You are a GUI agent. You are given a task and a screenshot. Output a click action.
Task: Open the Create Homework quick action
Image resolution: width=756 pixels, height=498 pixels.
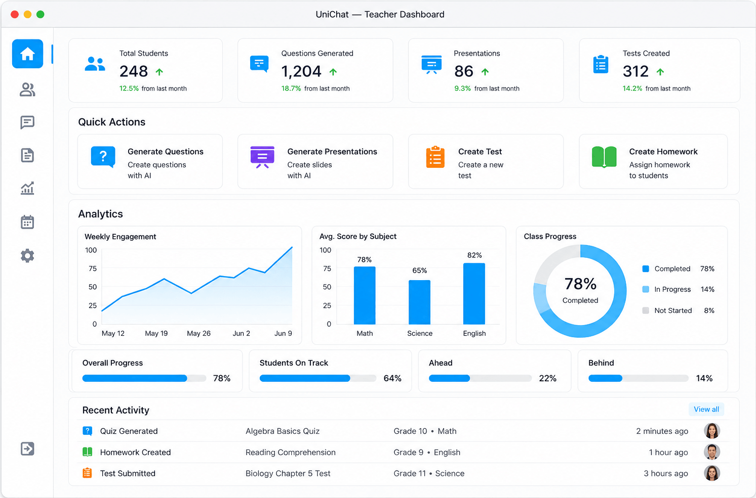(653, 162)
